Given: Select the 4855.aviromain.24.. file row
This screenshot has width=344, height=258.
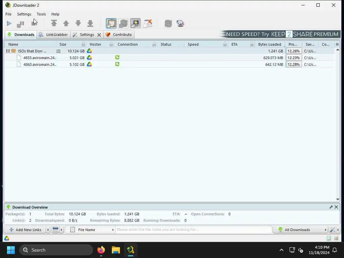Looking at the screenshot, I should 169,58.
